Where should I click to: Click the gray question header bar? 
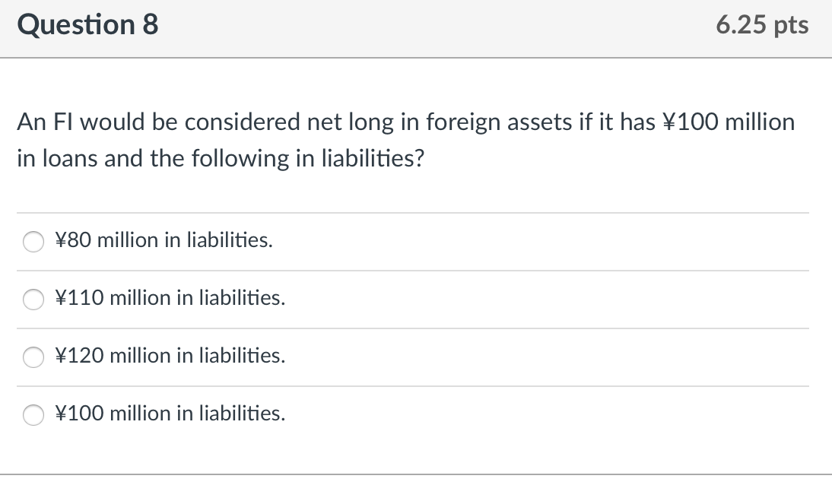[x=416, y=28]
